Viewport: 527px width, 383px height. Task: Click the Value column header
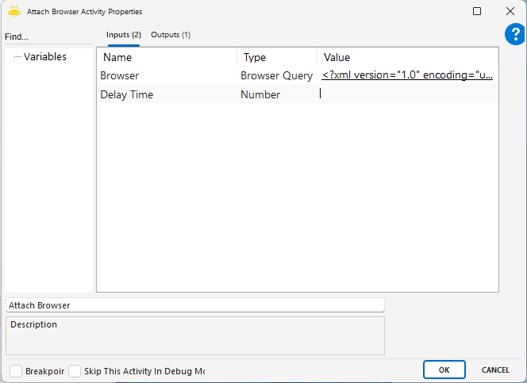pyautogui.click(x=407, y=57)
